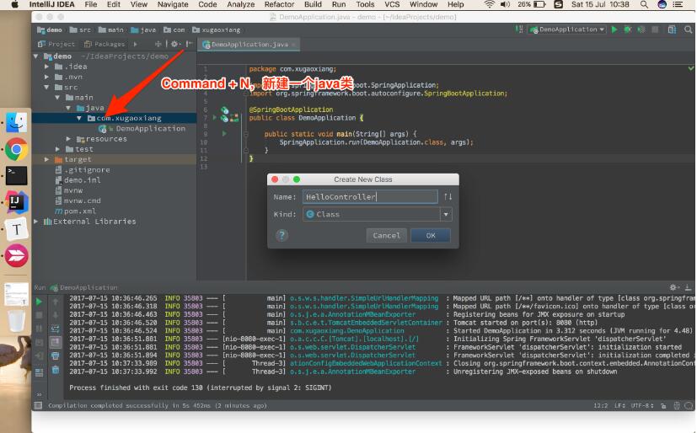697x433 pixels.
Task: Open Finder from the Dock
Action: coord(16,122)
